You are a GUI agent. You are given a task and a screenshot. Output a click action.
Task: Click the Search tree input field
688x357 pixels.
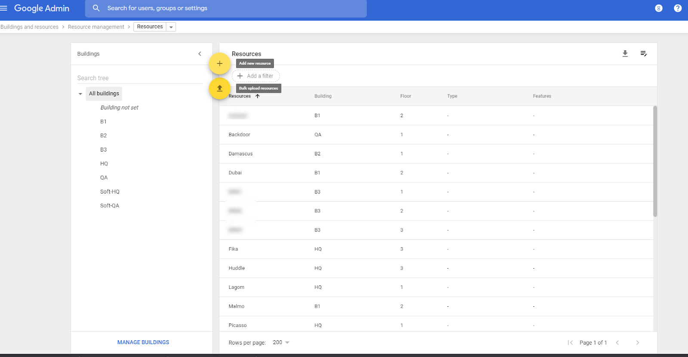tap(139, 78)
